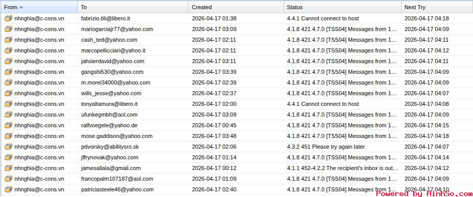Viewport: 473px width, 197px height.
Task: Click next try time 2026-04-17 04:14
Action: click(x=427, y=157)
